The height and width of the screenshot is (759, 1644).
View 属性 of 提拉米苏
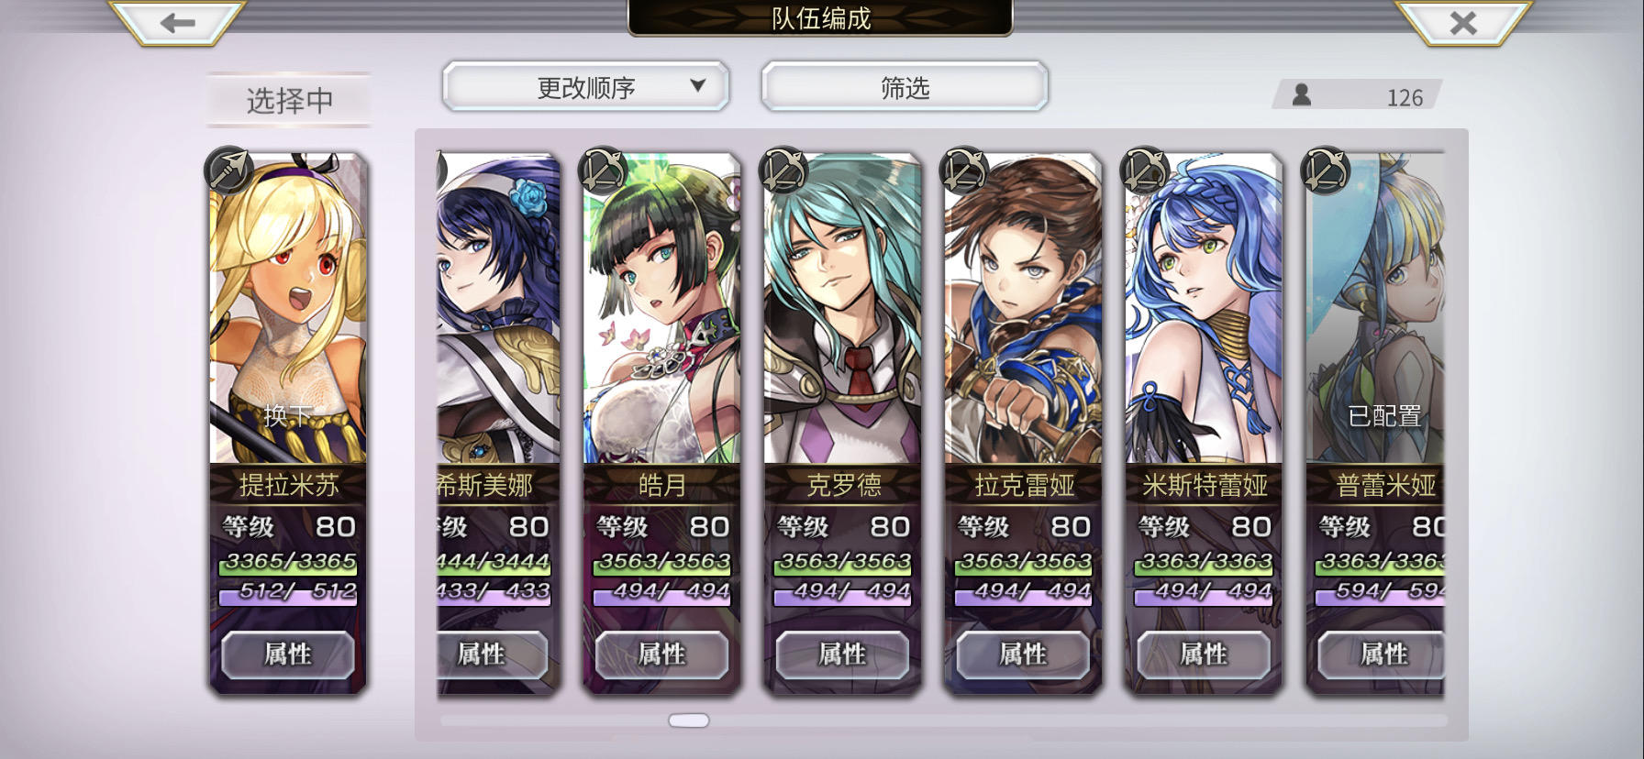pyautogui.click(x=288, y=654)
